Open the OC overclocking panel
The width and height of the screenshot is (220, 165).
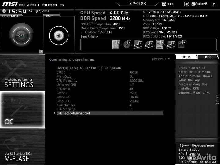[23, 110]
